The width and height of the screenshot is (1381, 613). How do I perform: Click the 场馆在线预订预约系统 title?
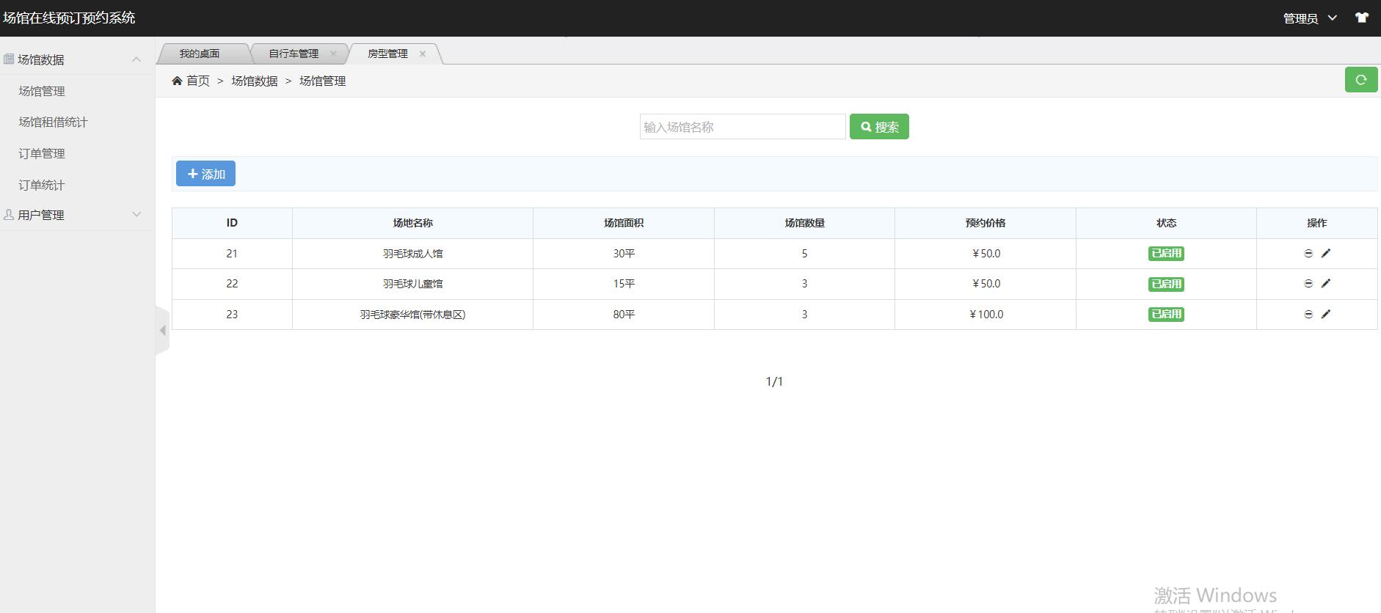click(x=69, y=18)
